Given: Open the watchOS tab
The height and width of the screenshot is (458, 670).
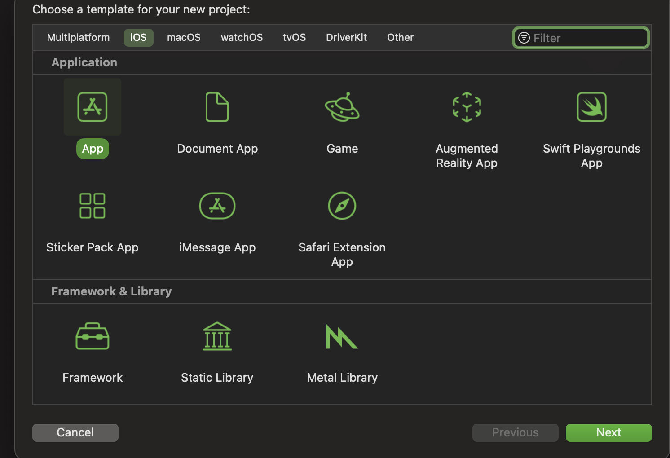Looking at the screenshot, I should click(242, 37).
